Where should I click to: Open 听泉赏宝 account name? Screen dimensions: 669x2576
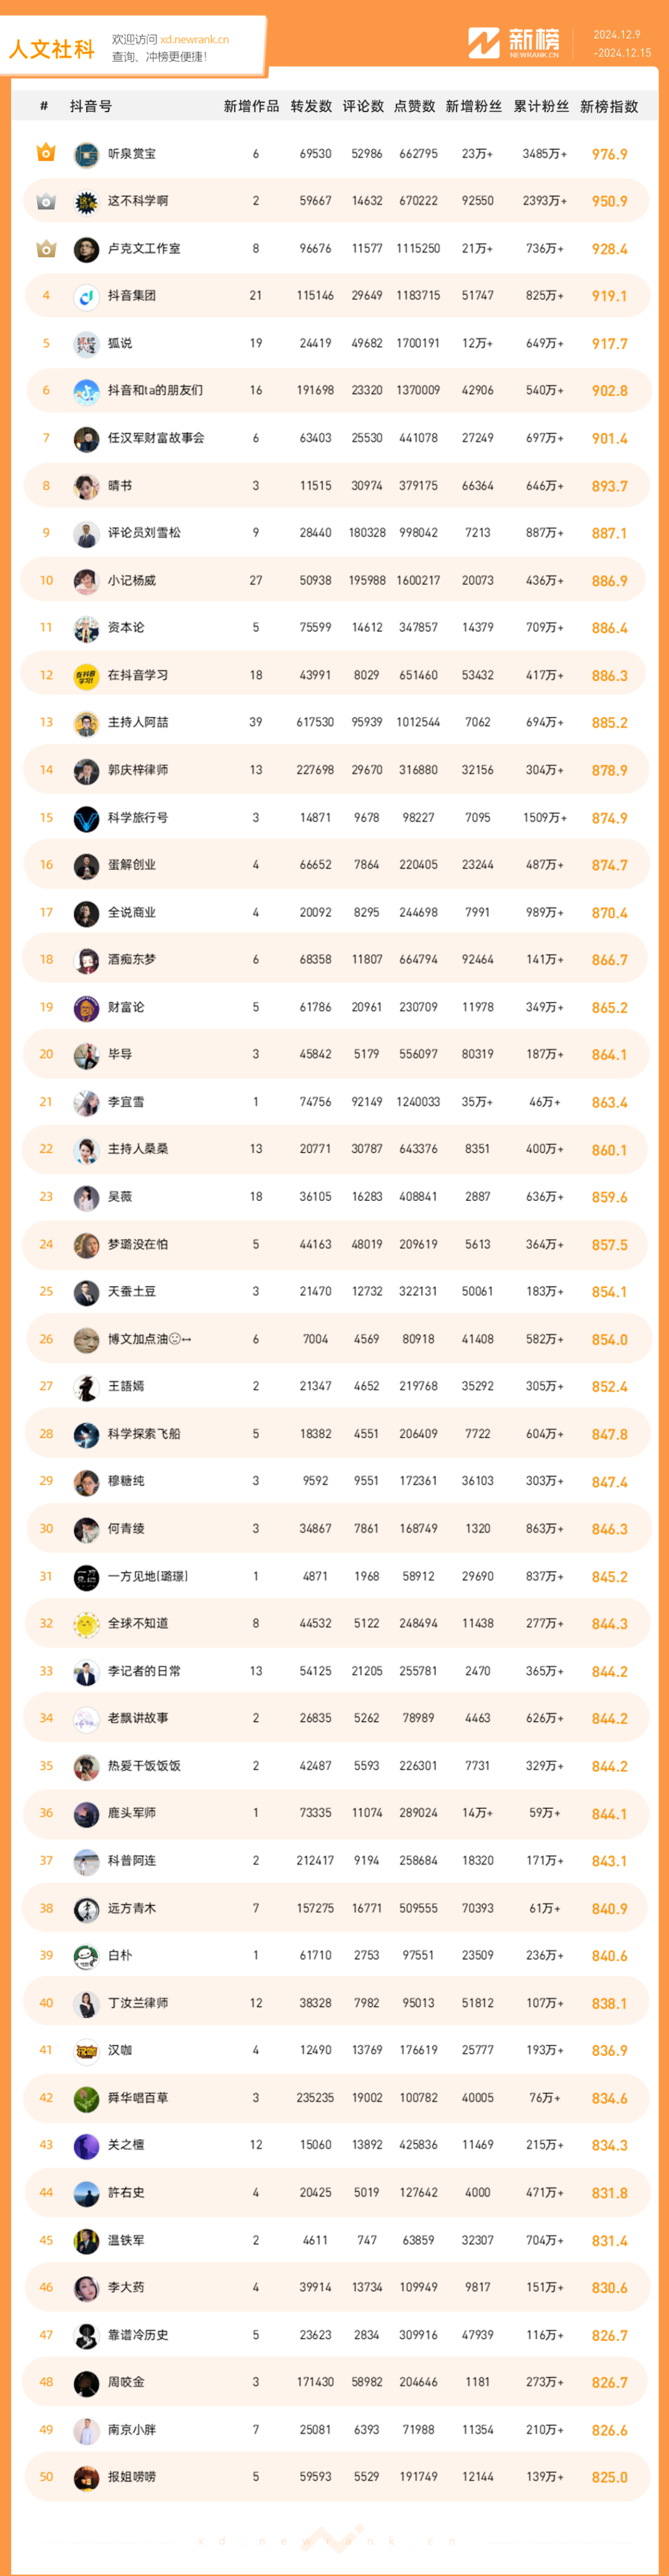coord(132,154)
